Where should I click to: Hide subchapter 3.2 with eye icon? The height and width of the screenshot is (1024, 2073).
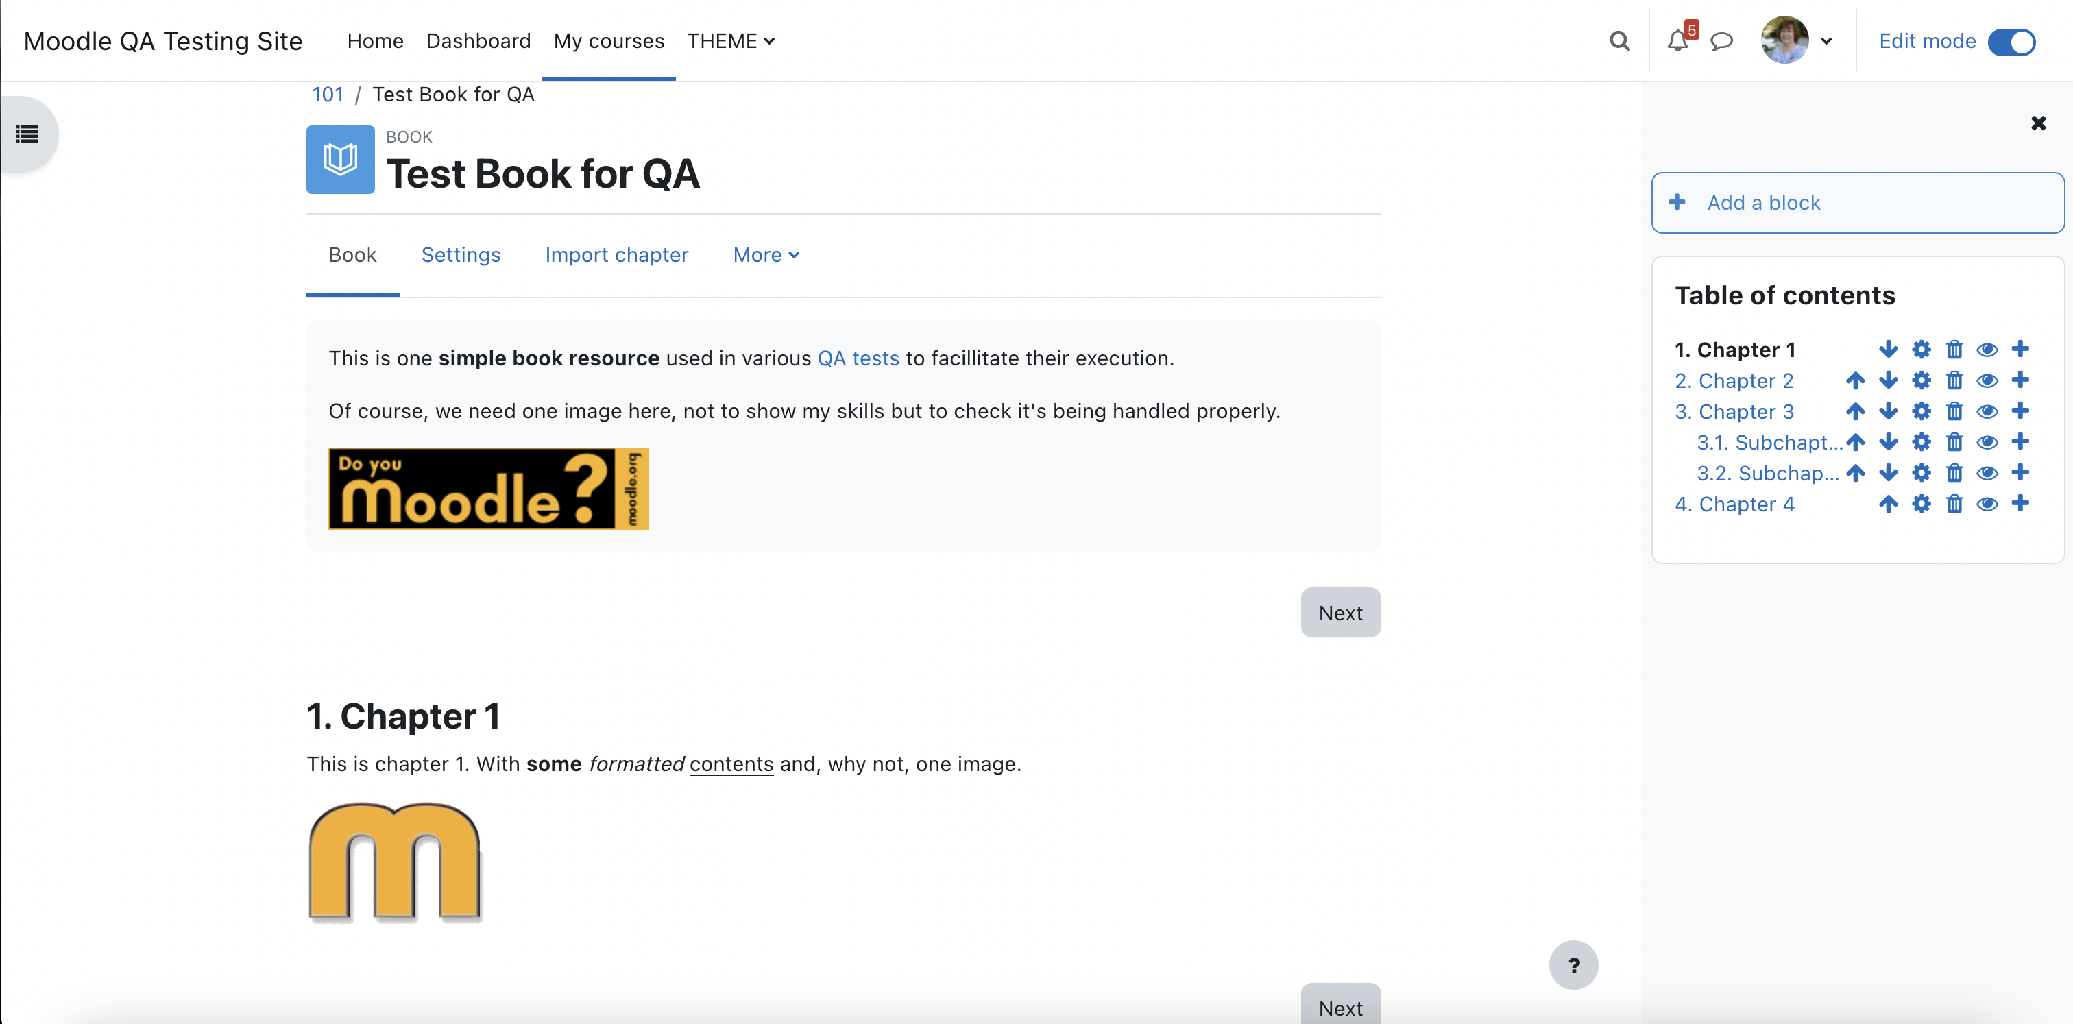1987,473
